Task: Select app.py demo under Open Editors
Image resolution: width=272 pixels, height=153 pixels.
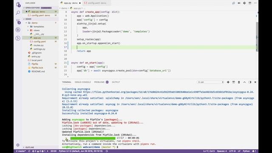Action: coord(38,11)
